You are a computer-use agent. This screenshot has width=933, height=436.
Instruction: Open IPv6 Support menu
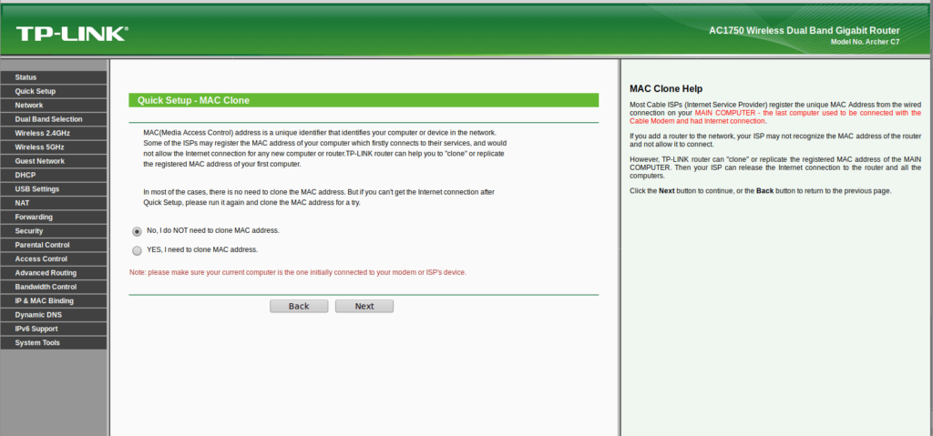tap(54, 329)
